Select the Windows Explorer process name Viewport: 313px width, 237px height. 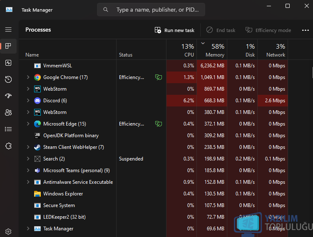click(63, 194)
